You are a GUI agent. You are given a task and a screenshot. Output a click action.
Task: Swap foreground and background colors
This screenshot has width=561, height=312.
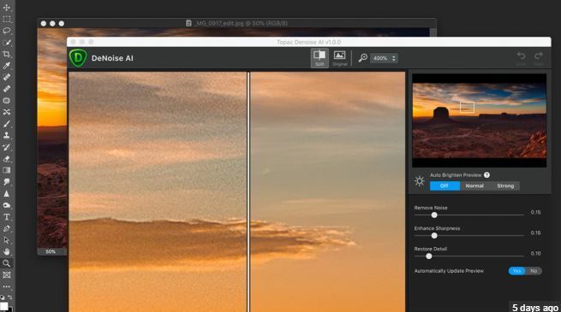coord(9,297)
